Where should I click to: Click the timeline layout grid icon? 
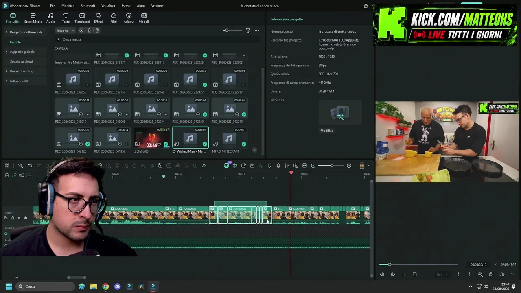7,166
